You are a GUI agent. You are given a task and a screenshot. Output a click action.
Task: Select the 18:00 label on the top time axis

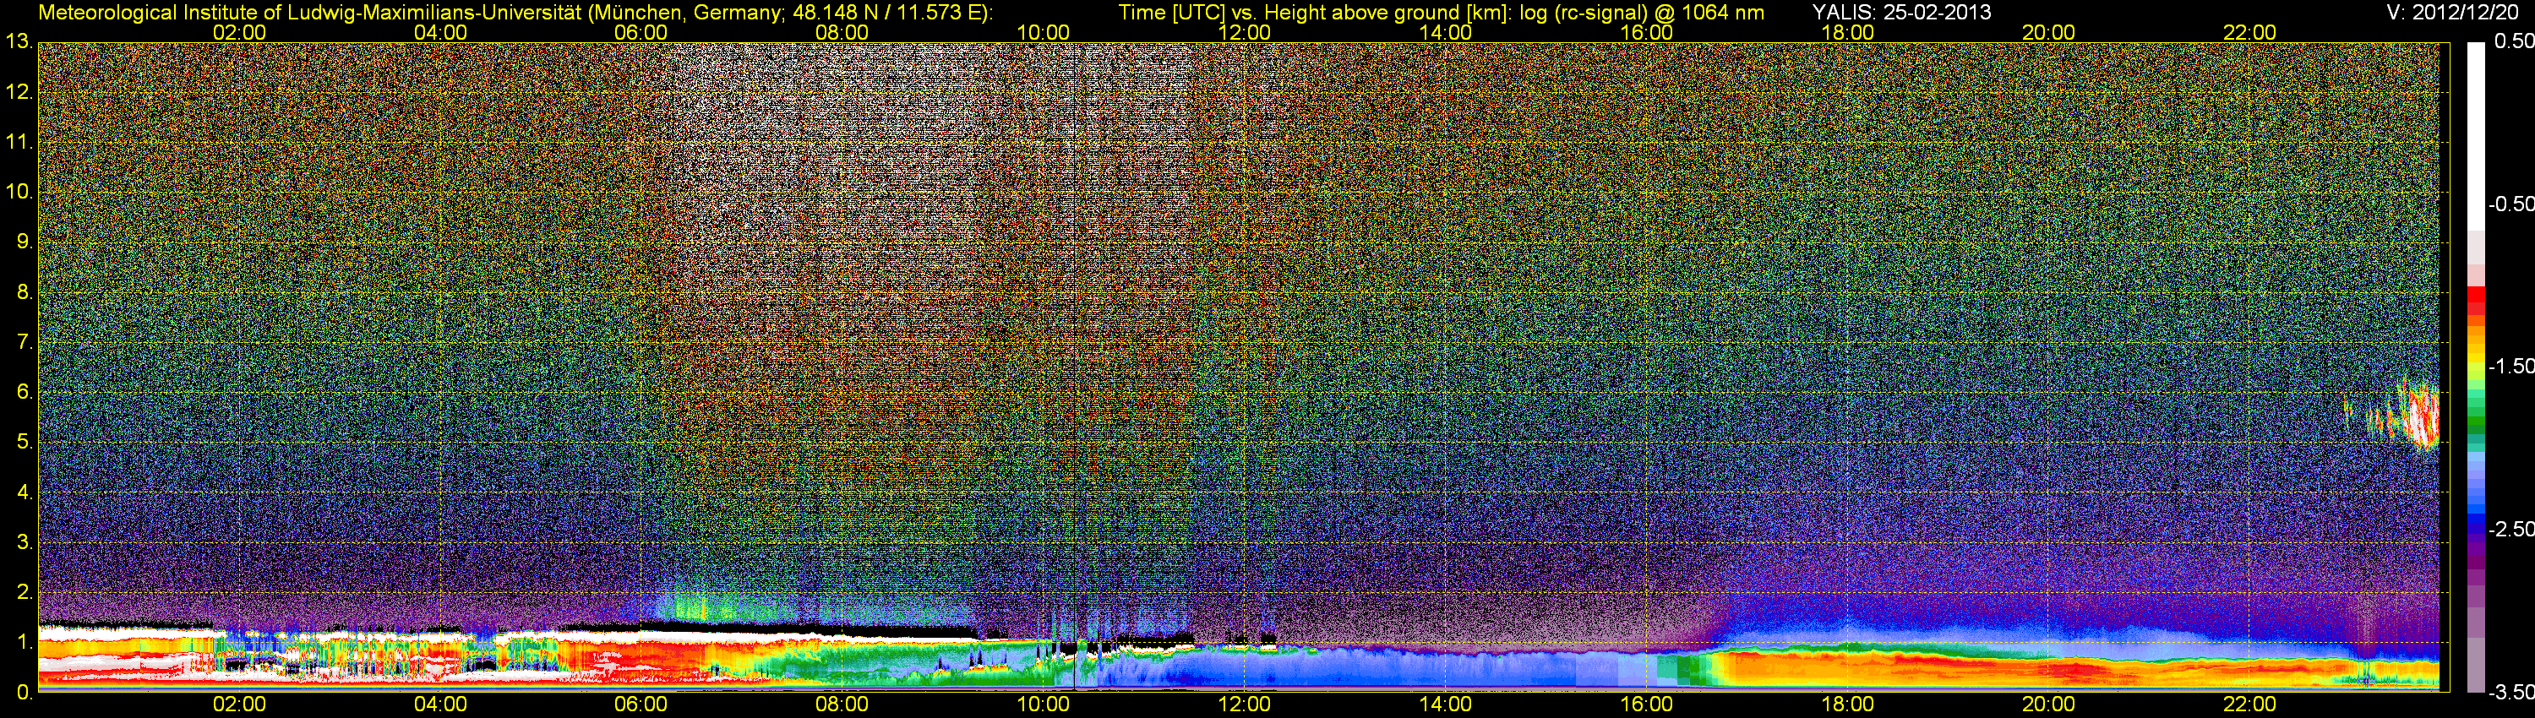pyautogui.click(x=1848, y=32)
